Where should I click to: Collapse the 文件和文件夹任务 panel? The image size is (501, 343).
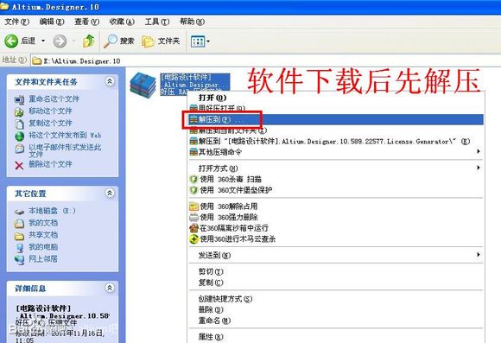click(x=110, y=81)
